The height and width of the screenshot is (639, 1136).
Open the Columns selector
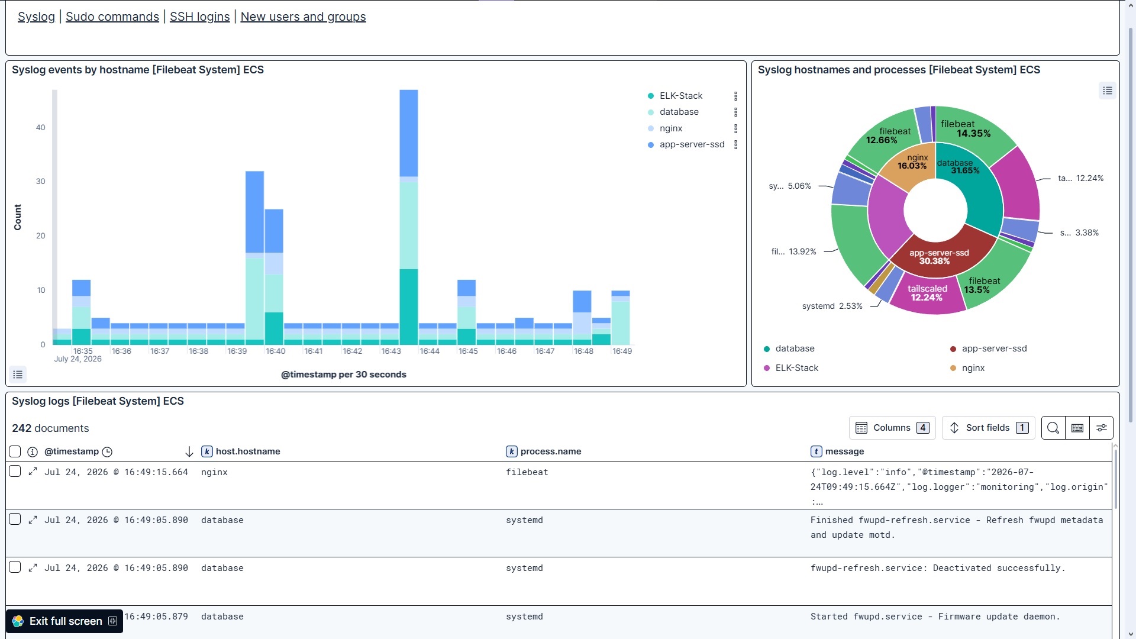coord(892,428)
